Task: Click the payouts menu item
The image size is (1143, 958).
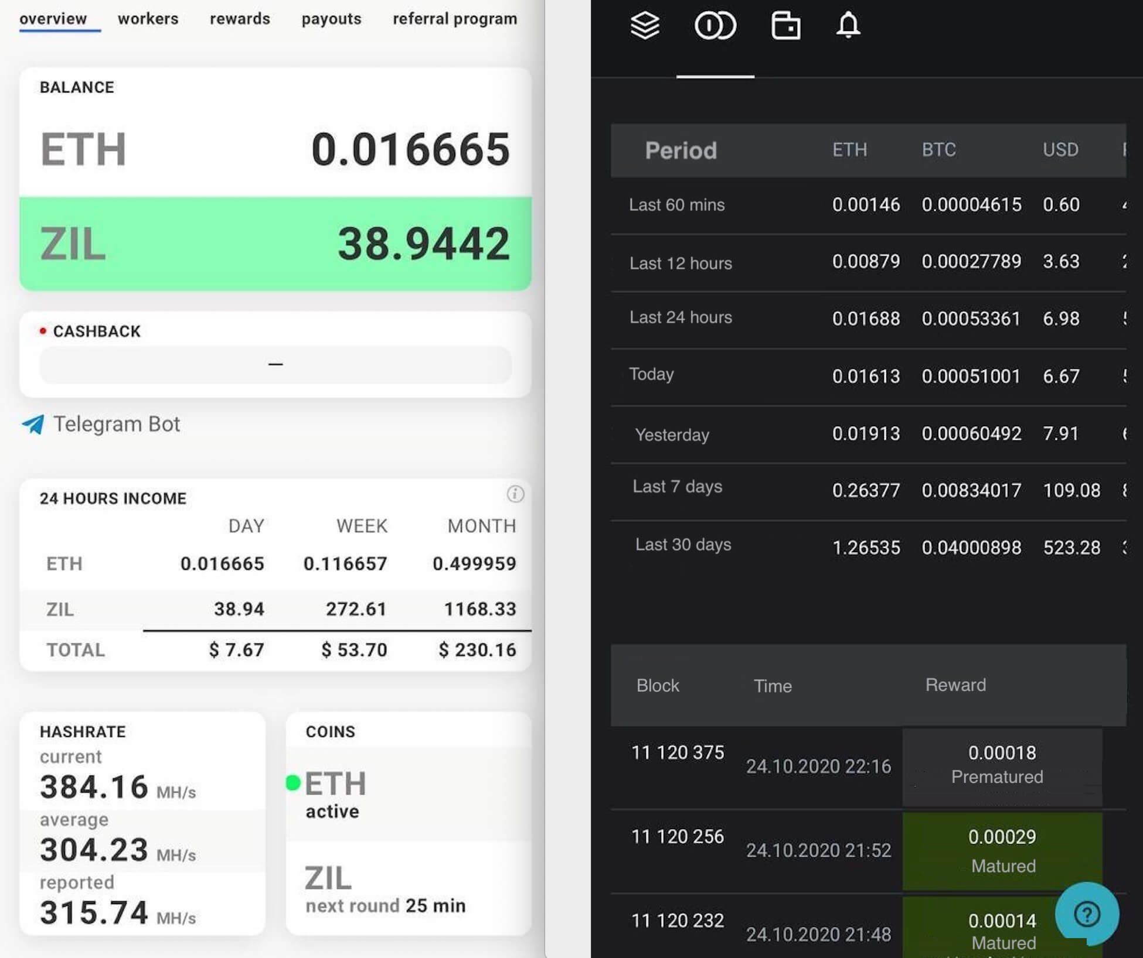Action: [331, 18]
